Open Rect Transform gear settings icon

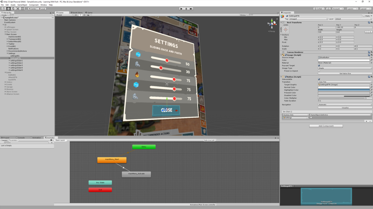(372, 22)
